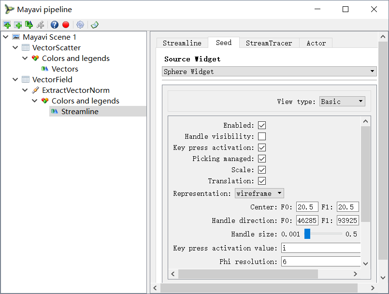Uncheck the Picking managed option

click(x=261, y=158)
